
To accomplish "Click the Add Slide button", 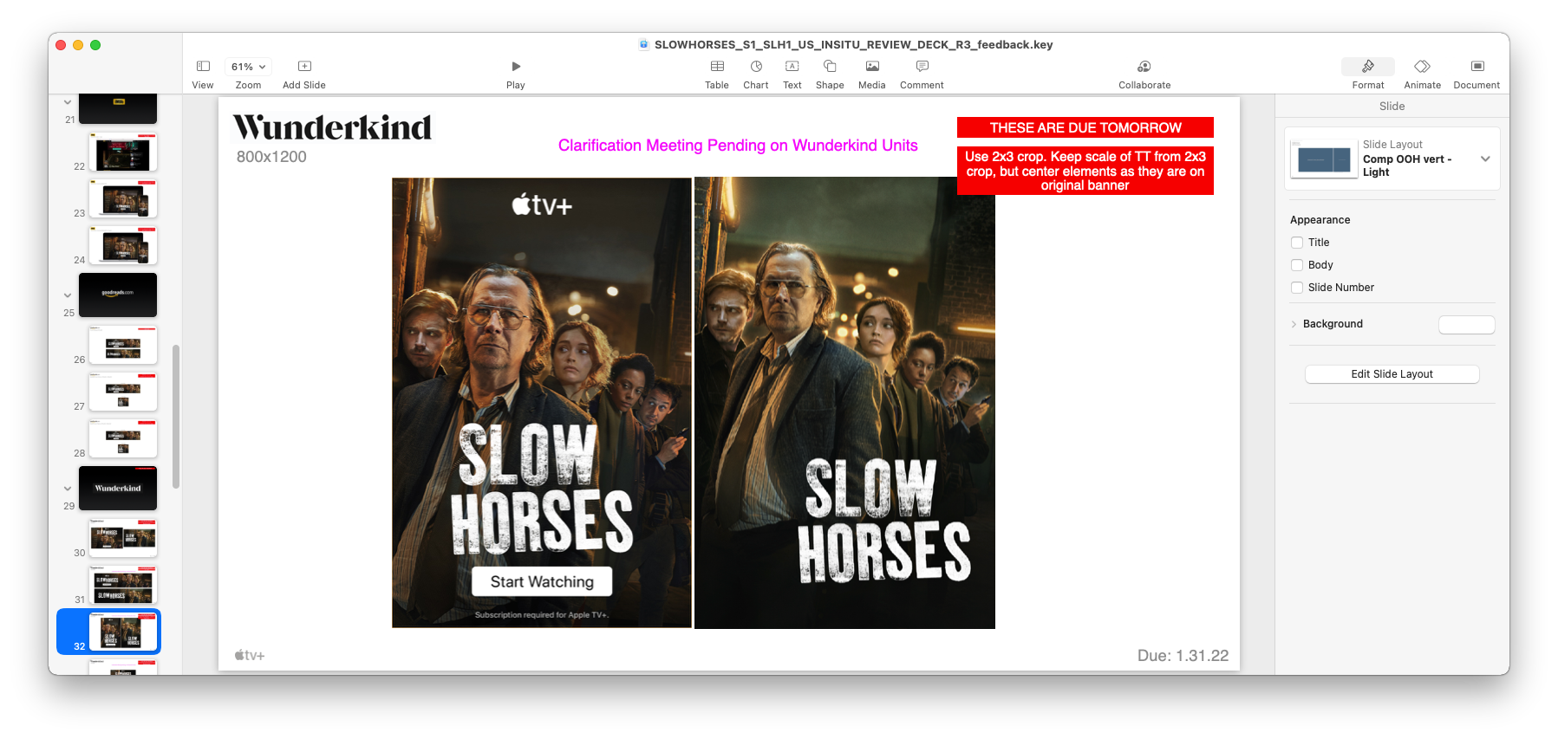I will coord(304,67).
